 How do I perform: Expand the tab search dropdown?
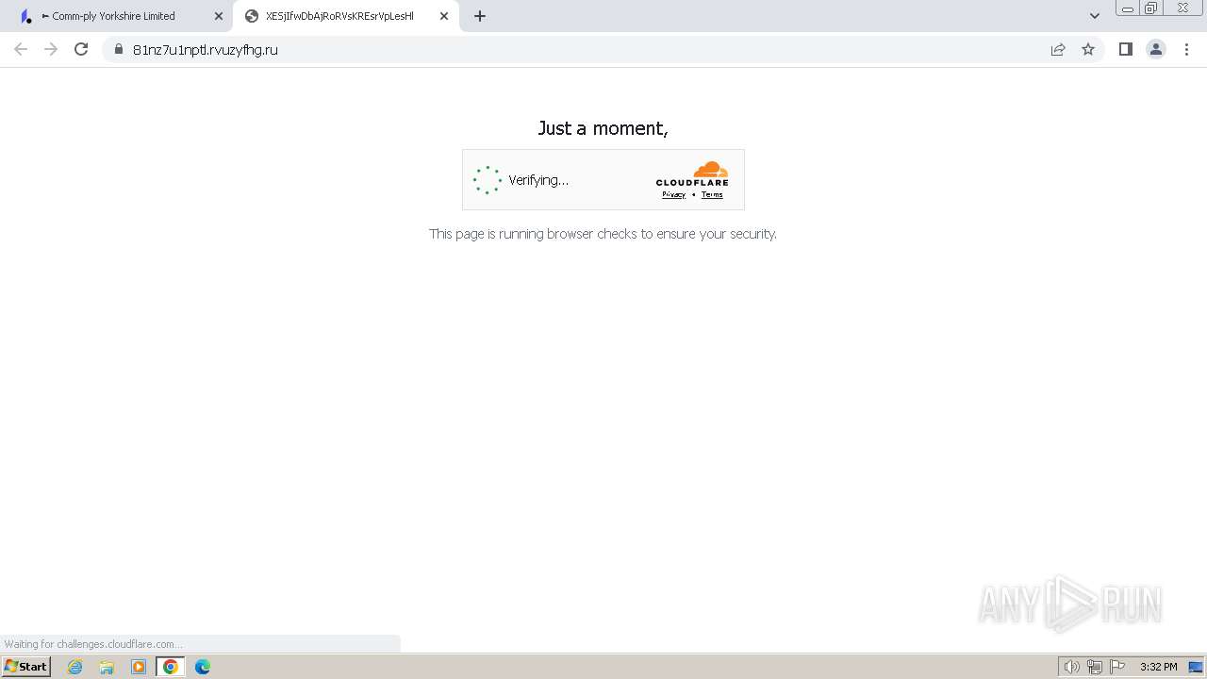(x=1095, y=16)
